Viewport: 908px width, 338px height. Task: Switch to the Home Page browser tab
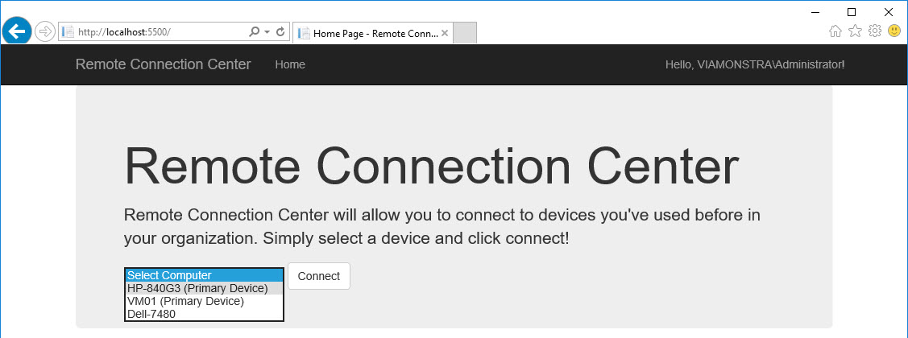coord(369,33)
